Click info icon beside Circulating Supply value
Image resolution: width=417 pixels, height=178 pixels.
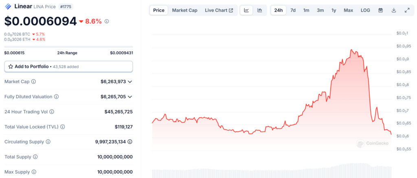[130, 142]
